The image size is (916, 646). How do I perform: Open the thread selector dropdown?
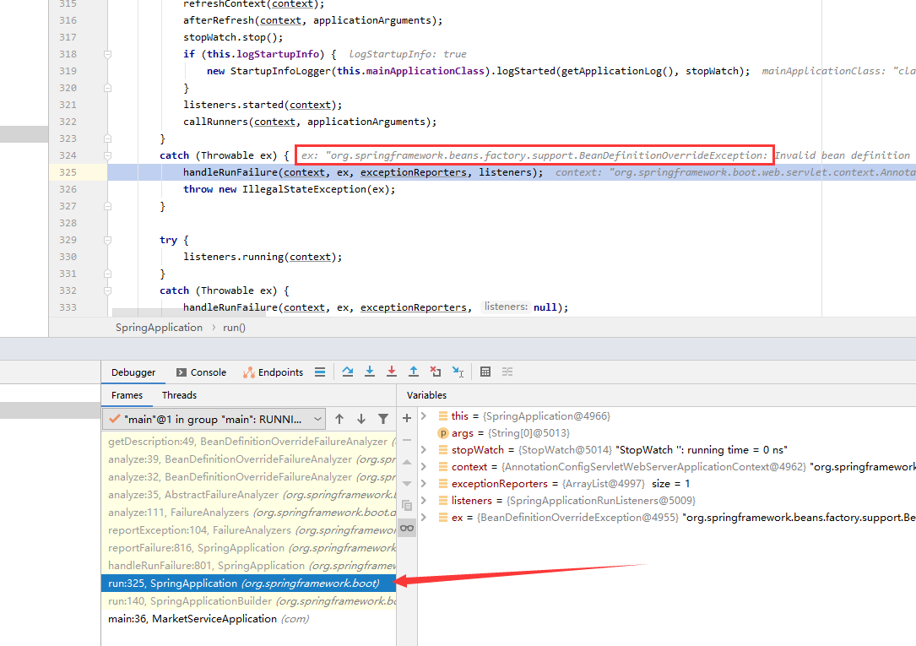pos(214,420)
